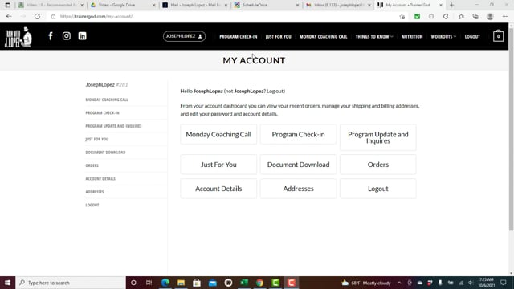Open Nutrition in top navigation
This screenshot has width=514, height=289.
(x=412, y=37)
